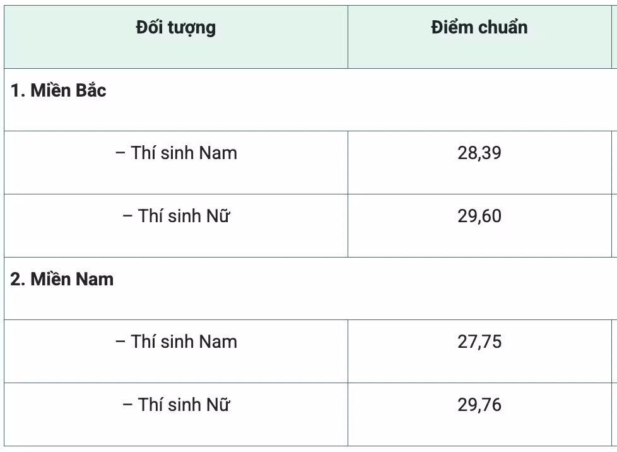Image resolution: width=617 pixels, height=452 pixels.
Task: Click the word "chuẩn" in the header
Action: [503, 27]
